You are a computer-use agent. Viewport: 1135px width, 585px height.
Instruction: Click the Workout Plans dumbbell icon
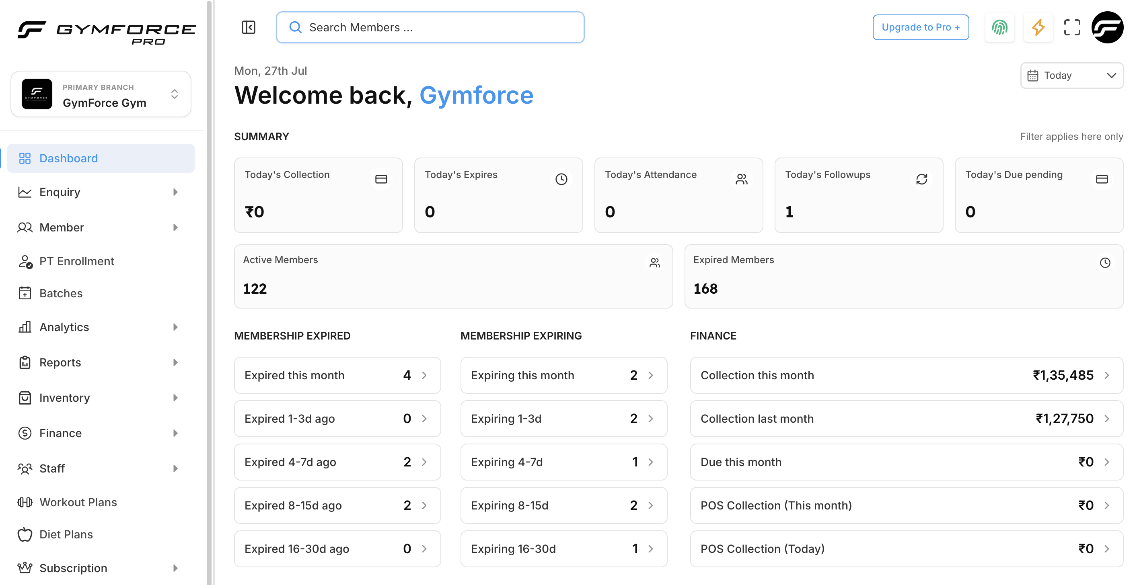tap(25, 502)
